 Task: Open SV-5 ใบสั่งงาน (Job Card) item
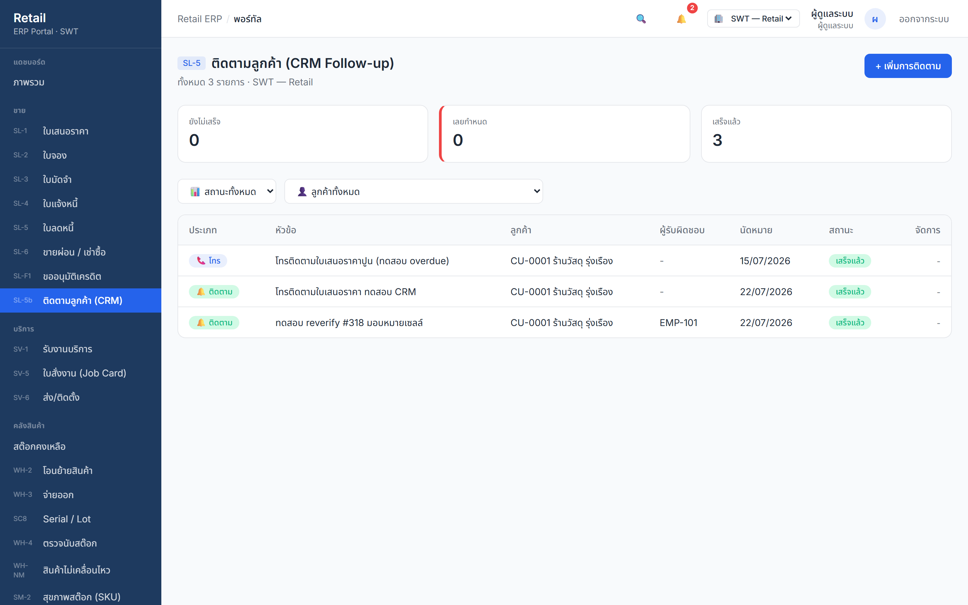tap(80, 373)
